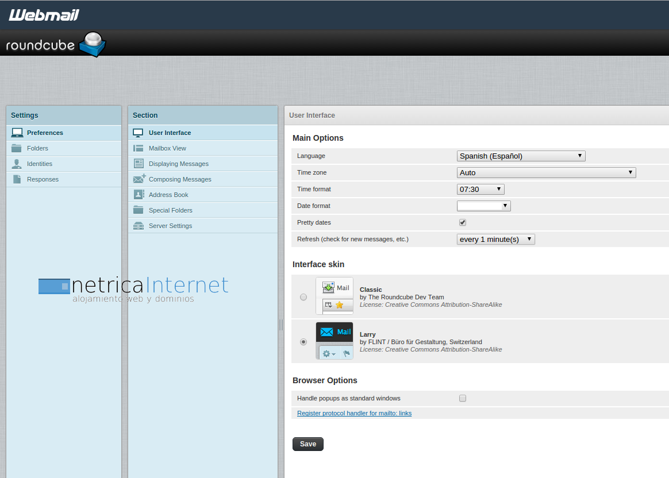Viewport: 669px width, 478px height.
Task: Go to Server Settings section
Action: (x=170, y=226)
